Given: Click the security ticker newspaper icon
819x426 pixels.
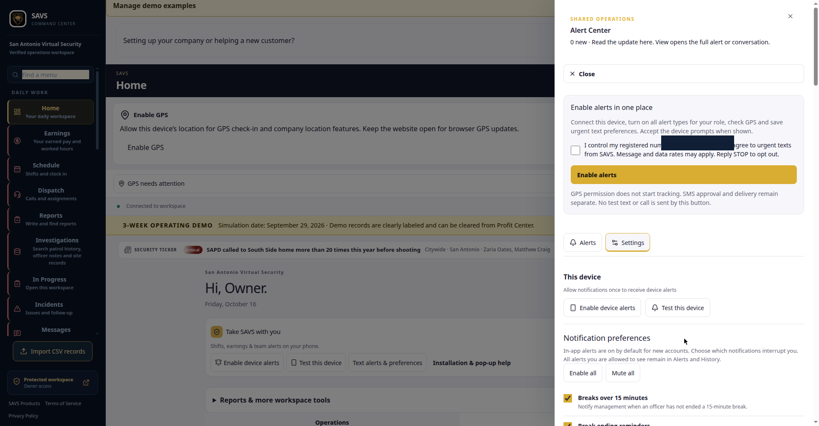Looking at the screenshot, I should point(128,250).
